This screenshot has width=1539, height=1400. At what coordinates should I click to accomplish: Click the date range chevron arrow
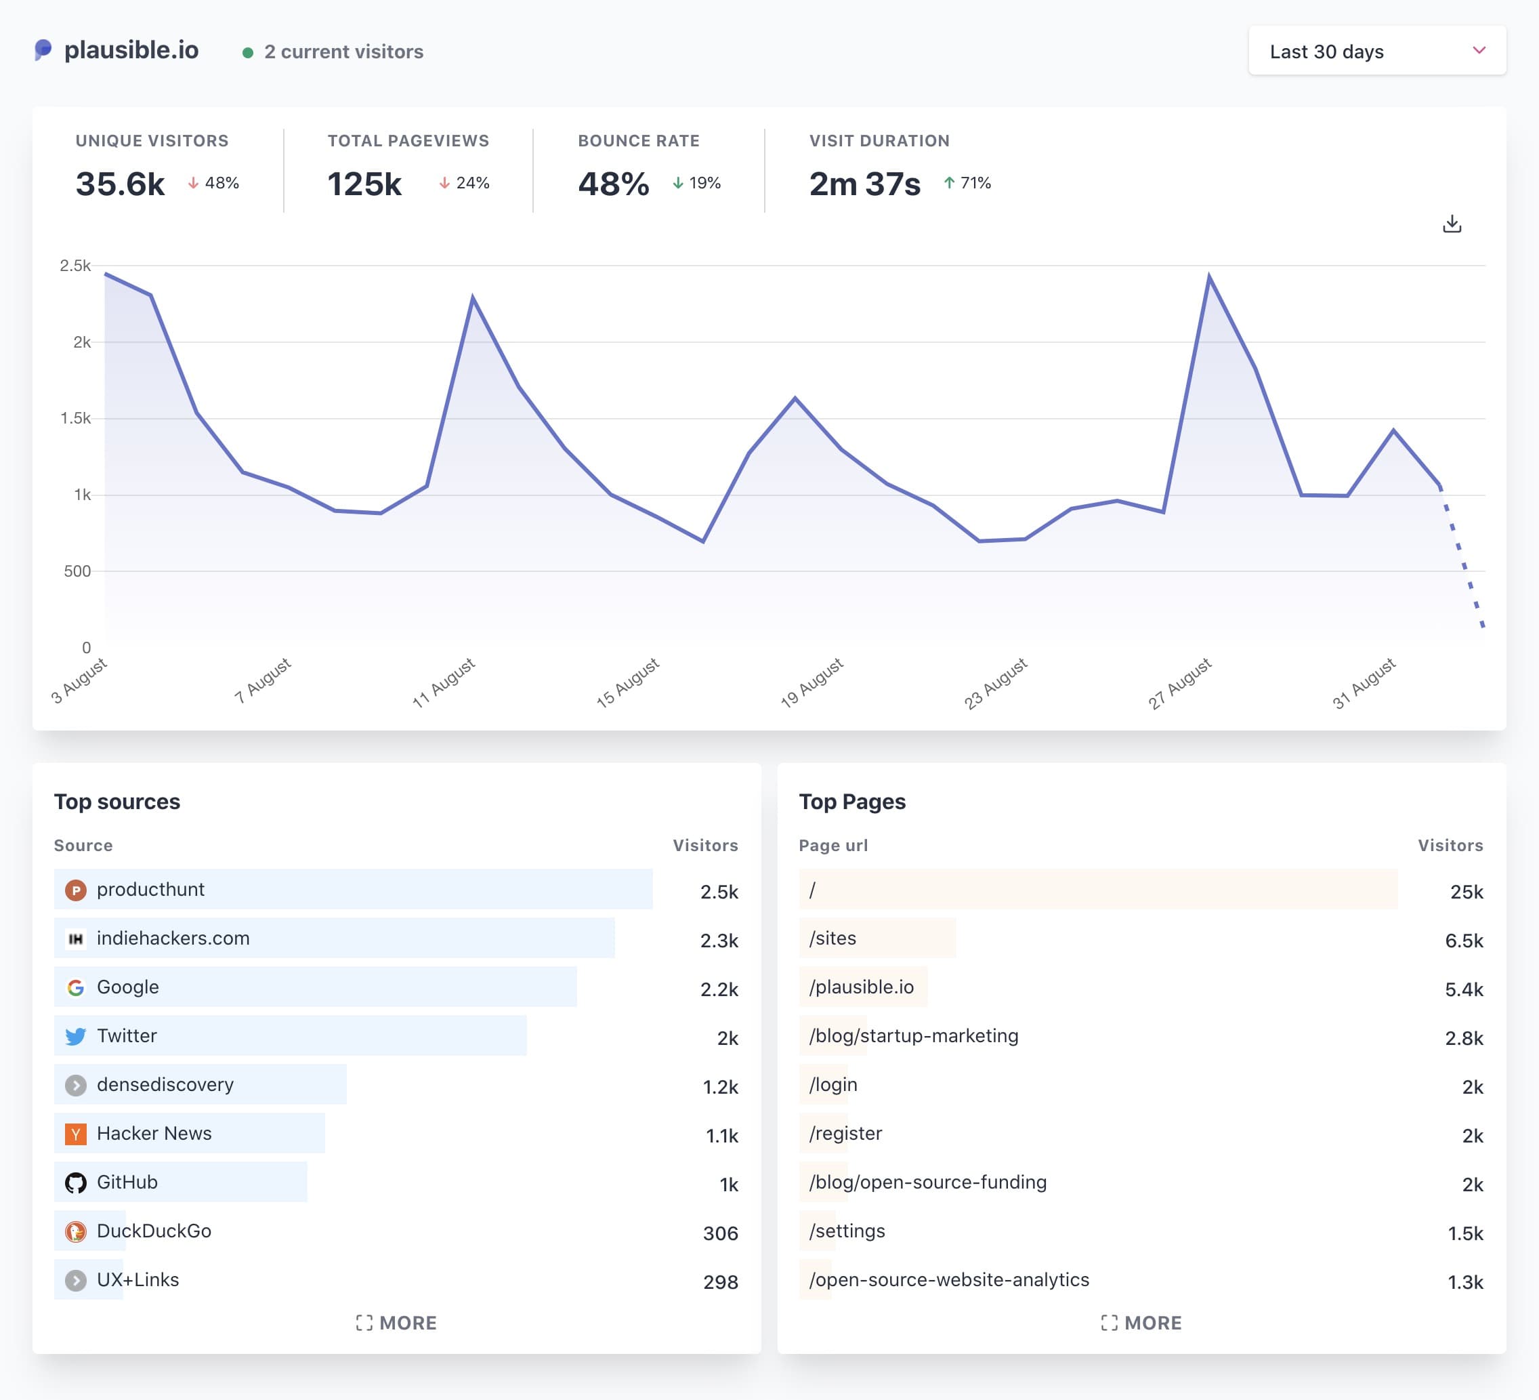point(1478,50)
